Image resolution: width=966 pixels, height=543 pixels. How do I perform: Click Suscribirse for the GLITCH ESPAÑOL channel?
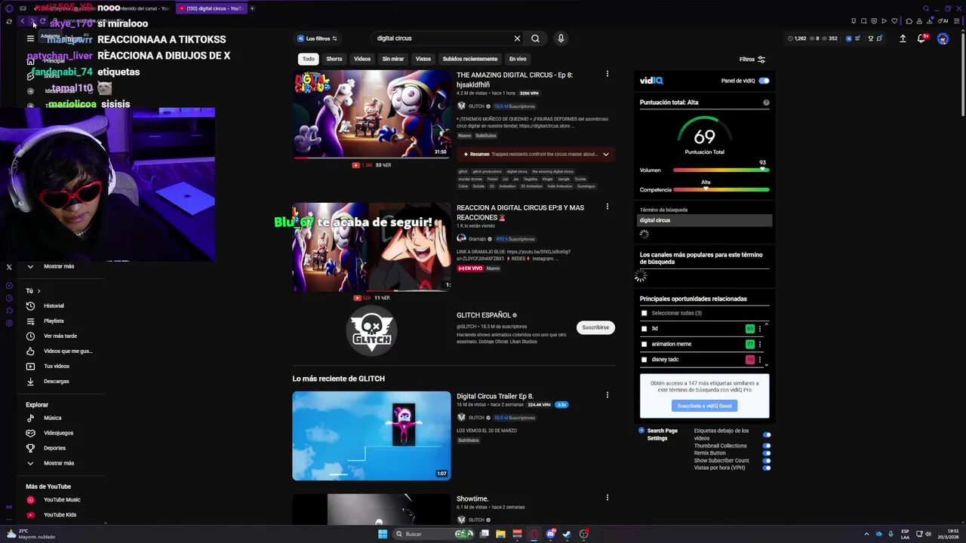(595, 327)
